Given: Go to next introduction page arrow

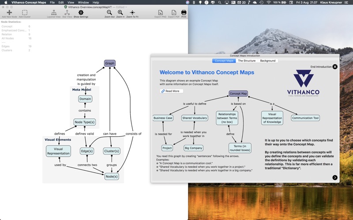Looking at the screenshot, I should (335, 178).
